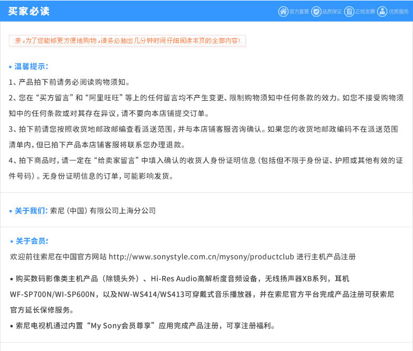Click the line 官方延长保修服务

click(x=42, y=310)
